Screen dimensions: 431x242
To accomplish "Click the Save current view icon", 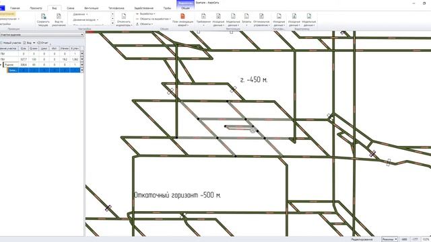I will [43, 16].
